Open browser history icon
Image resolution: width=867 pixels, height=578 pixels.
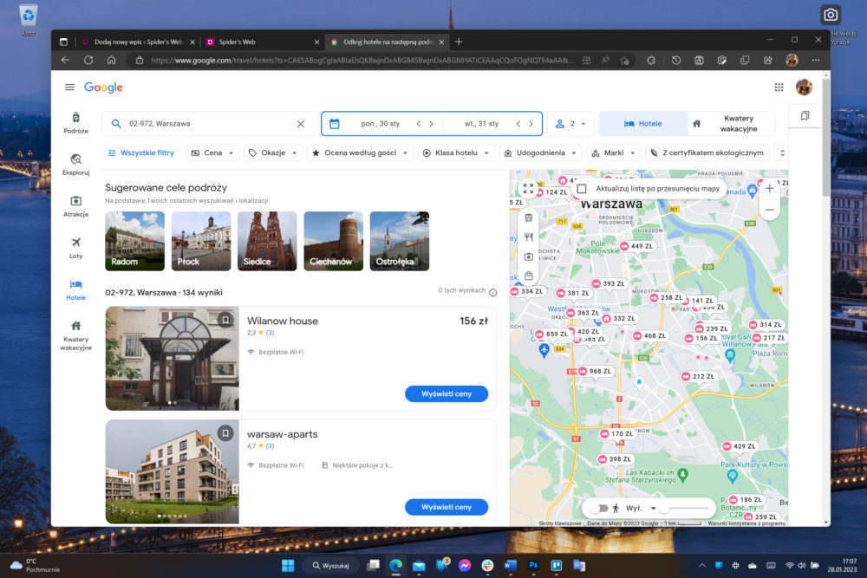click(x=675, y=61)
